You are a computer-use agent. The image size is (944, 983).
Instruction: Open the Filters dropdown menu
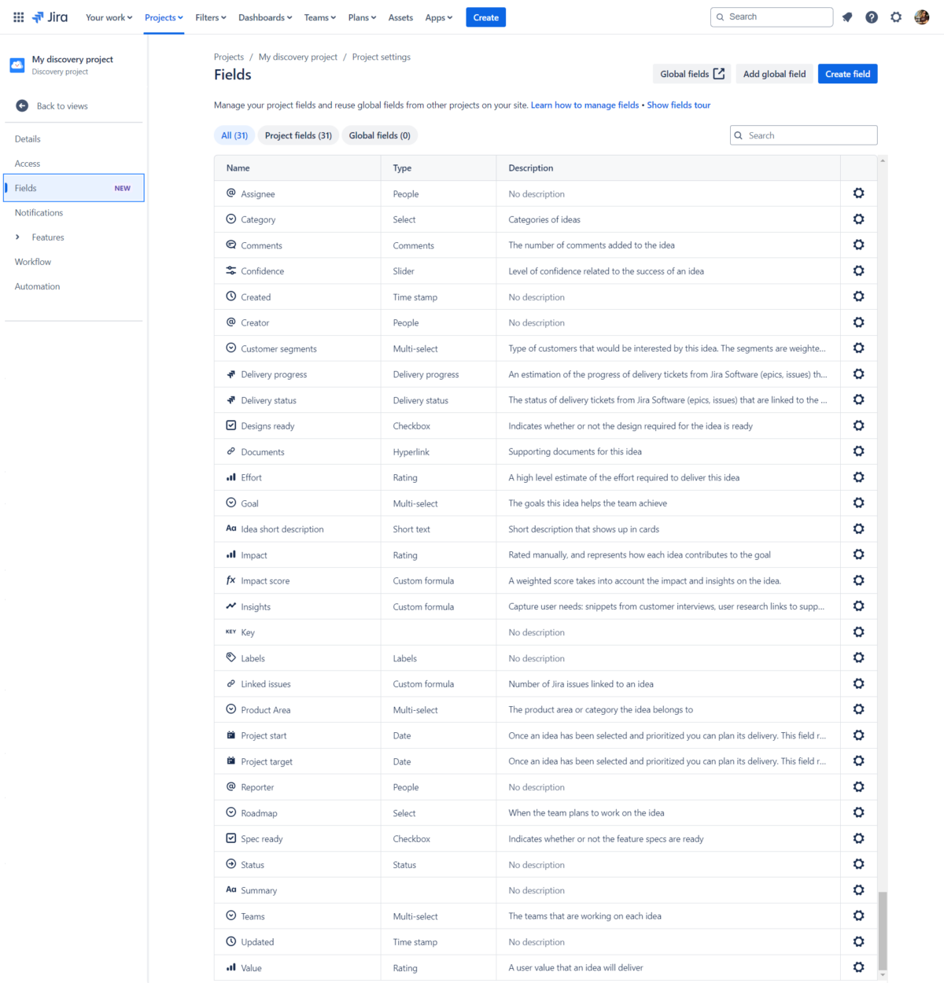(x=210, y=17)
